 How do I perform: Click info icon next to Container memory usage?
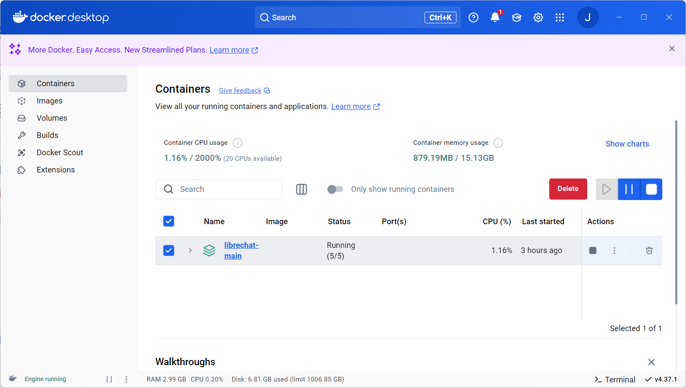[498, 143]
